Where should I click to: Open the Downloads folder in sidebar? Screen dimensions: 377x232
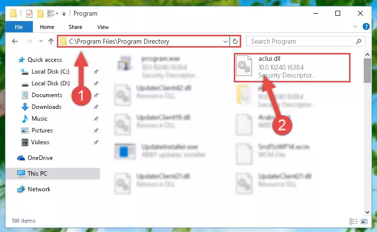coord(47,107)
